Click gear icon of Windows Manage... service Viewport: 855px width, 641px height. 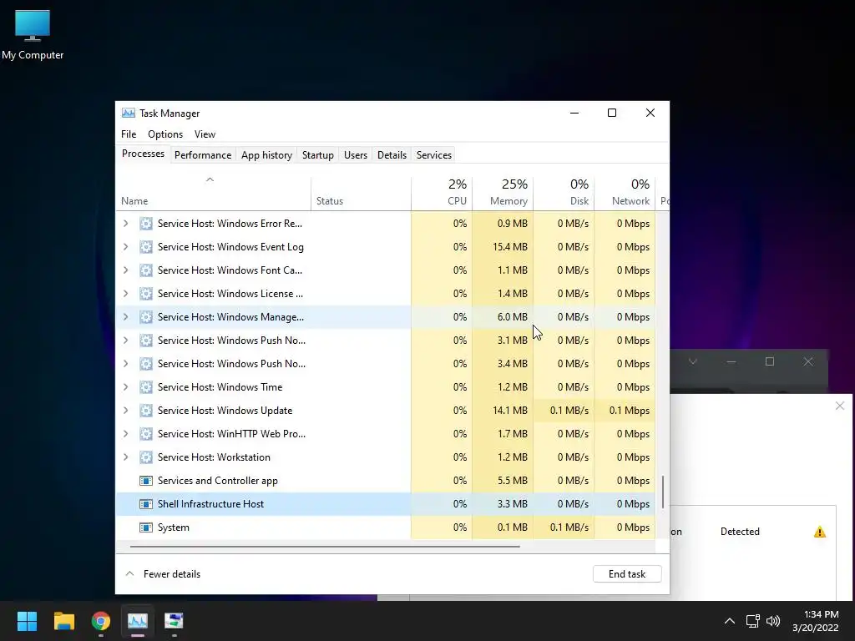(x=145, y=317)
